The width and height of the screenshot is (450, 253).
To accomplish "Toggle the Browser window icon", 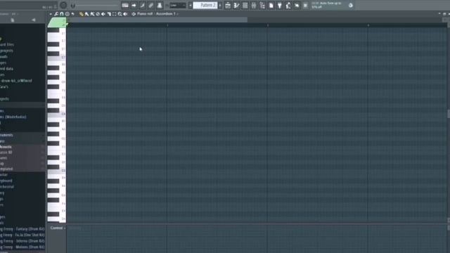I will (262, 5).
